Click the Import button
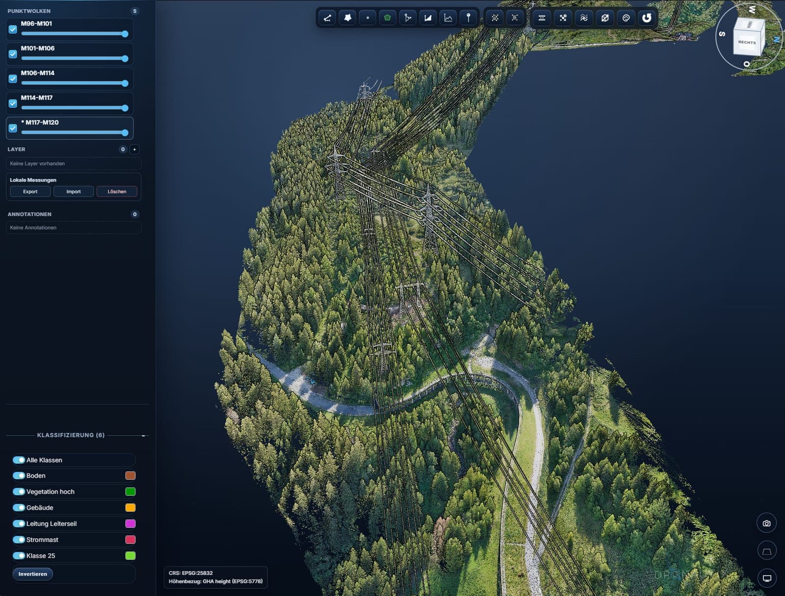This screenshot has height=596, width=785. click(x=74, y=192)
